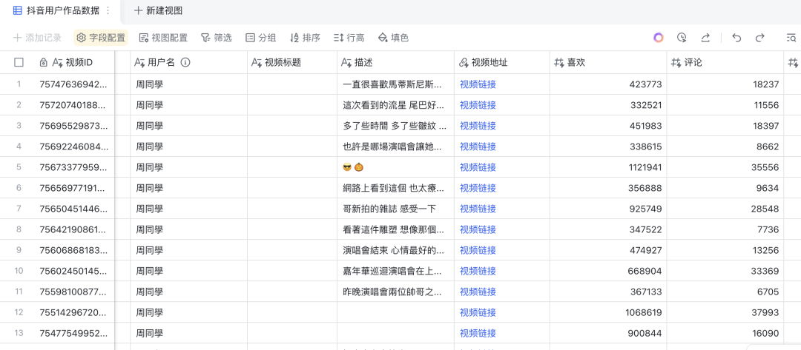Select description cell with sunglasses and pumpkin emoji
The height and width of the screenshot is (350, 801).
[x=395, y=167]
